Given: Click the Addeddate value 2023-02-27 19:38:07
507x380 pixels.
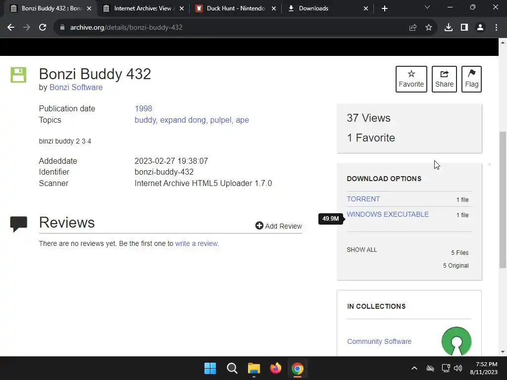Looking at the screenshot, I should [x=171, y=161].
